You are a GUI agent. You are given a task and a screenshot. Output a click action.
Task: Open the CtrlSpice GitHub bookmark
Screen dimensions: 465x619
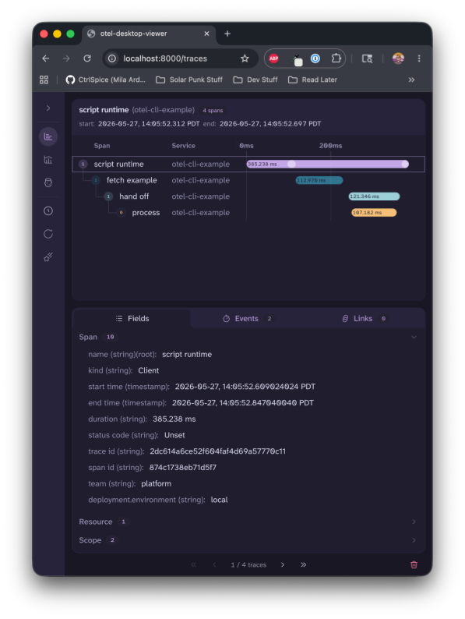pyautogui.click(x=105, y=80)
